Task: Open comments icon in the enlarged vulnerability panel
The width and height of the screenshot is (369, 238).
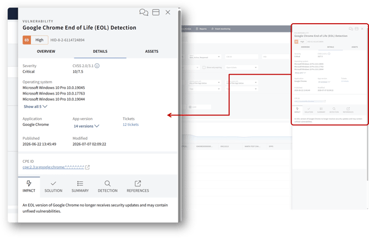Action: pos(144,12)
